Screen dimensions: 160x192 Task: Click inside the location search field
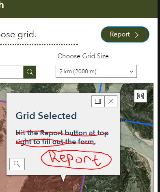coord(12,72)
